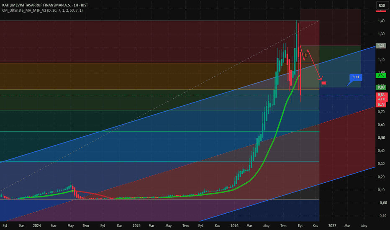Image resolution: width=390 pixels, height=230 pixels.
Task: Open the USD currency selector
Action: [x=382, y=5]
